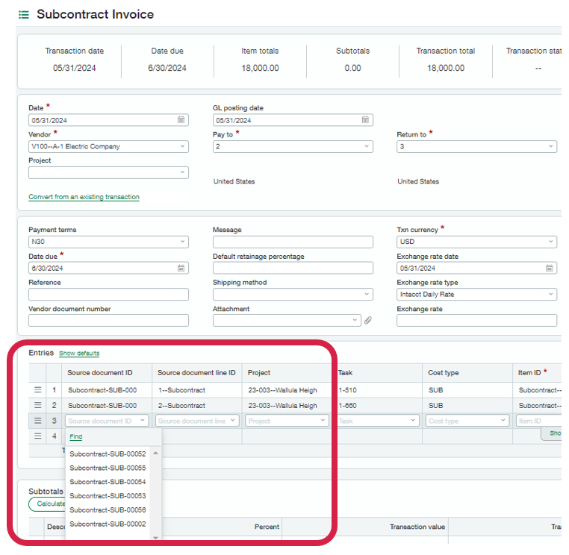The width and height of the screenshot is (569, 555).
Task: Click the 2--Subcontract line ID cell
Action: tap(197, 405)
